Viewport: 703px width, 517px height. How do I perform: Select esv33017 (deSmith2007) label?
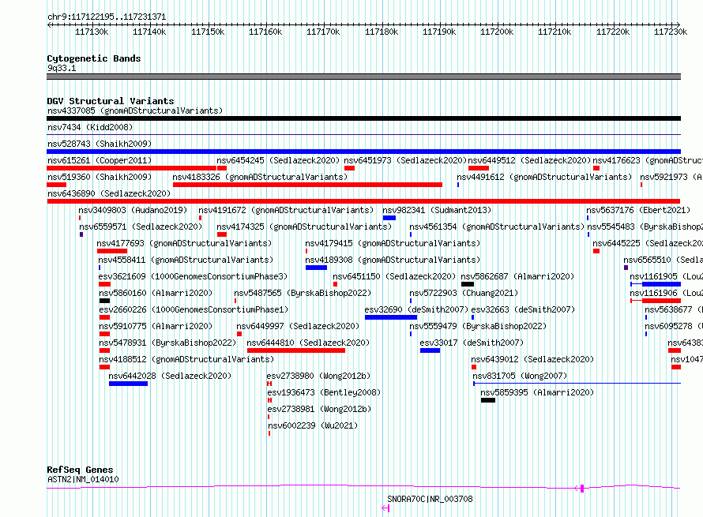coord(472,343)
